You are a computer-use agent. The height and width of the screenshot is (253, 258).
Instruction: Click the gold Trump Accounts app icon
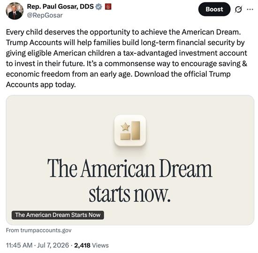click(x=130, y=130)
